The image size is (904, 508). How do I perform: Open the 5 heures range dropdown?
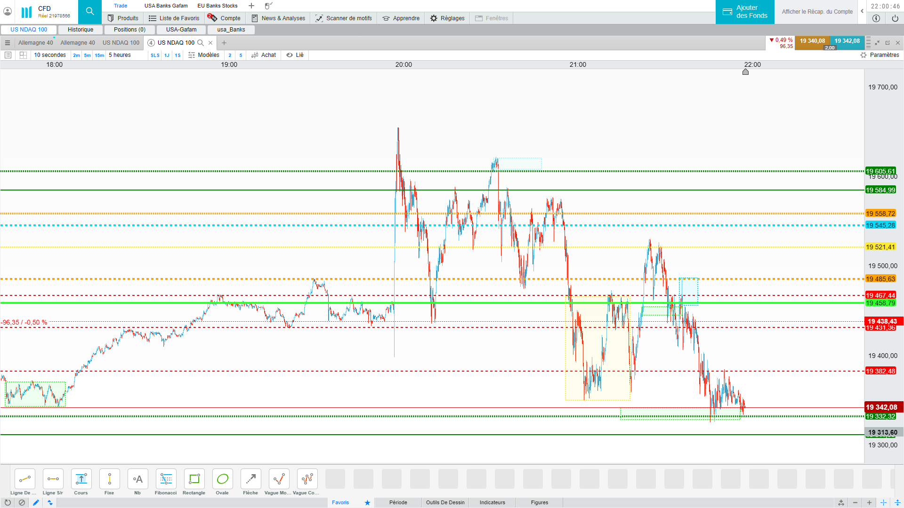120,55
